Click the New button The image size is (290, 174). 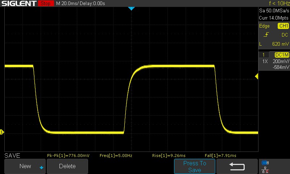pos(25,166)
